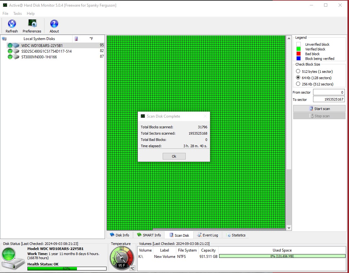Click the °C temperature unit button
Image resolution: width=349 pixels, height=273 pixels.
132,268
